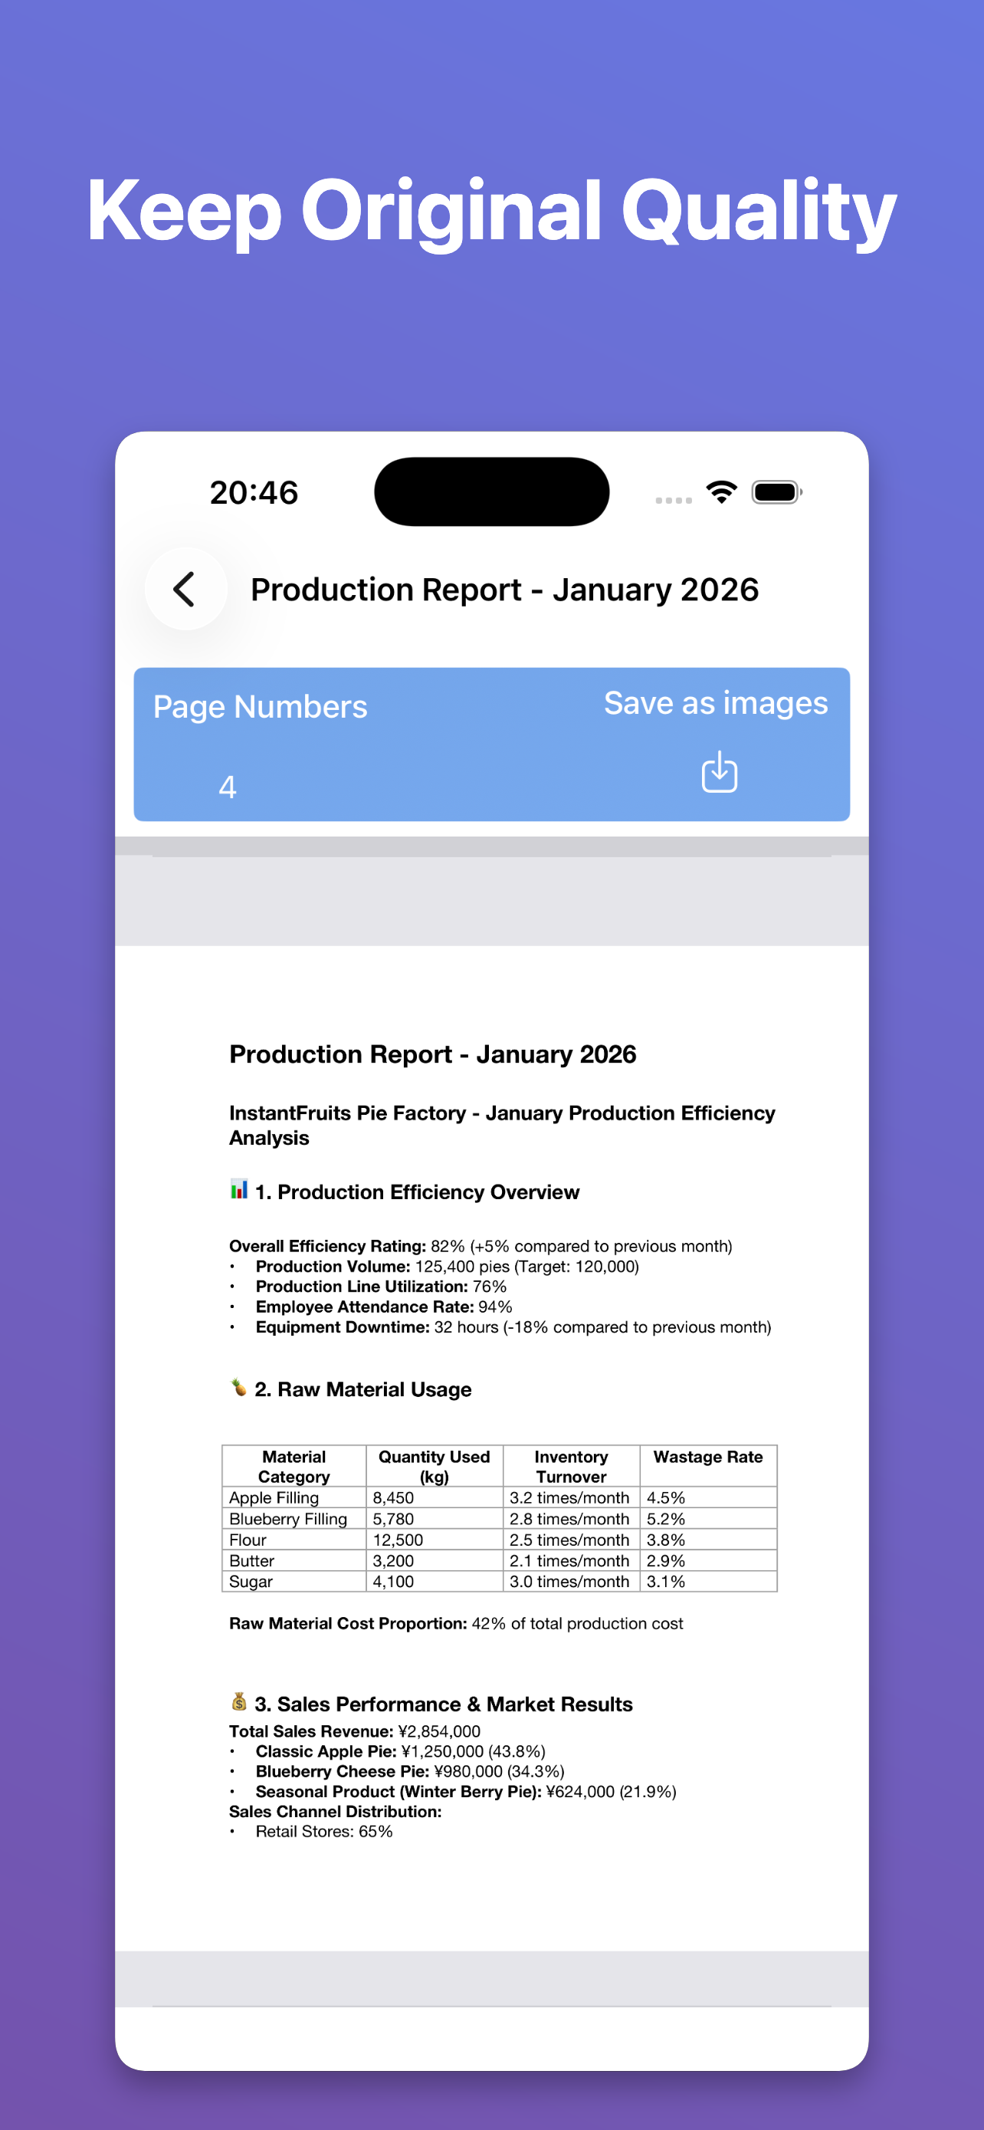984x2130 pixels.
Task: Tap the Apple Filling table cell
Action: [294, 1497]
